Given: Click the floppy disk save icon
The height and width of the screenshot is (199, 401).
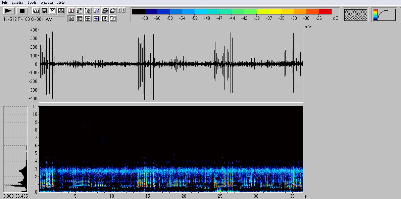Looking at the screenshot, I should [x=44, y=11].
